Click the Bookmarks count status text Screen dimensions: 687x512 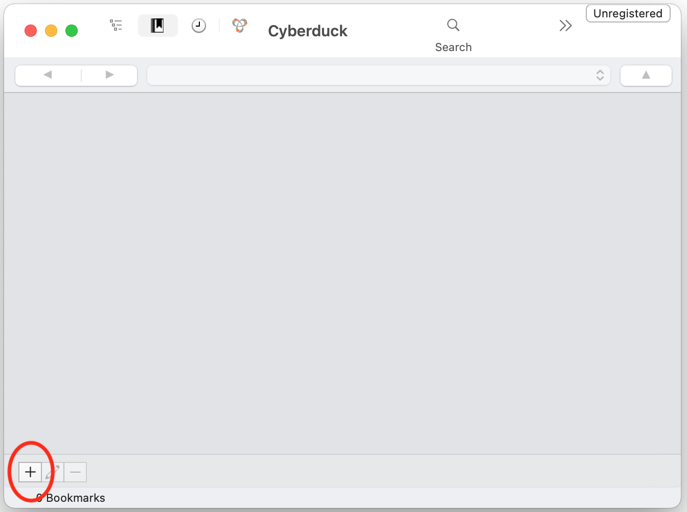[x=72, y=498]
